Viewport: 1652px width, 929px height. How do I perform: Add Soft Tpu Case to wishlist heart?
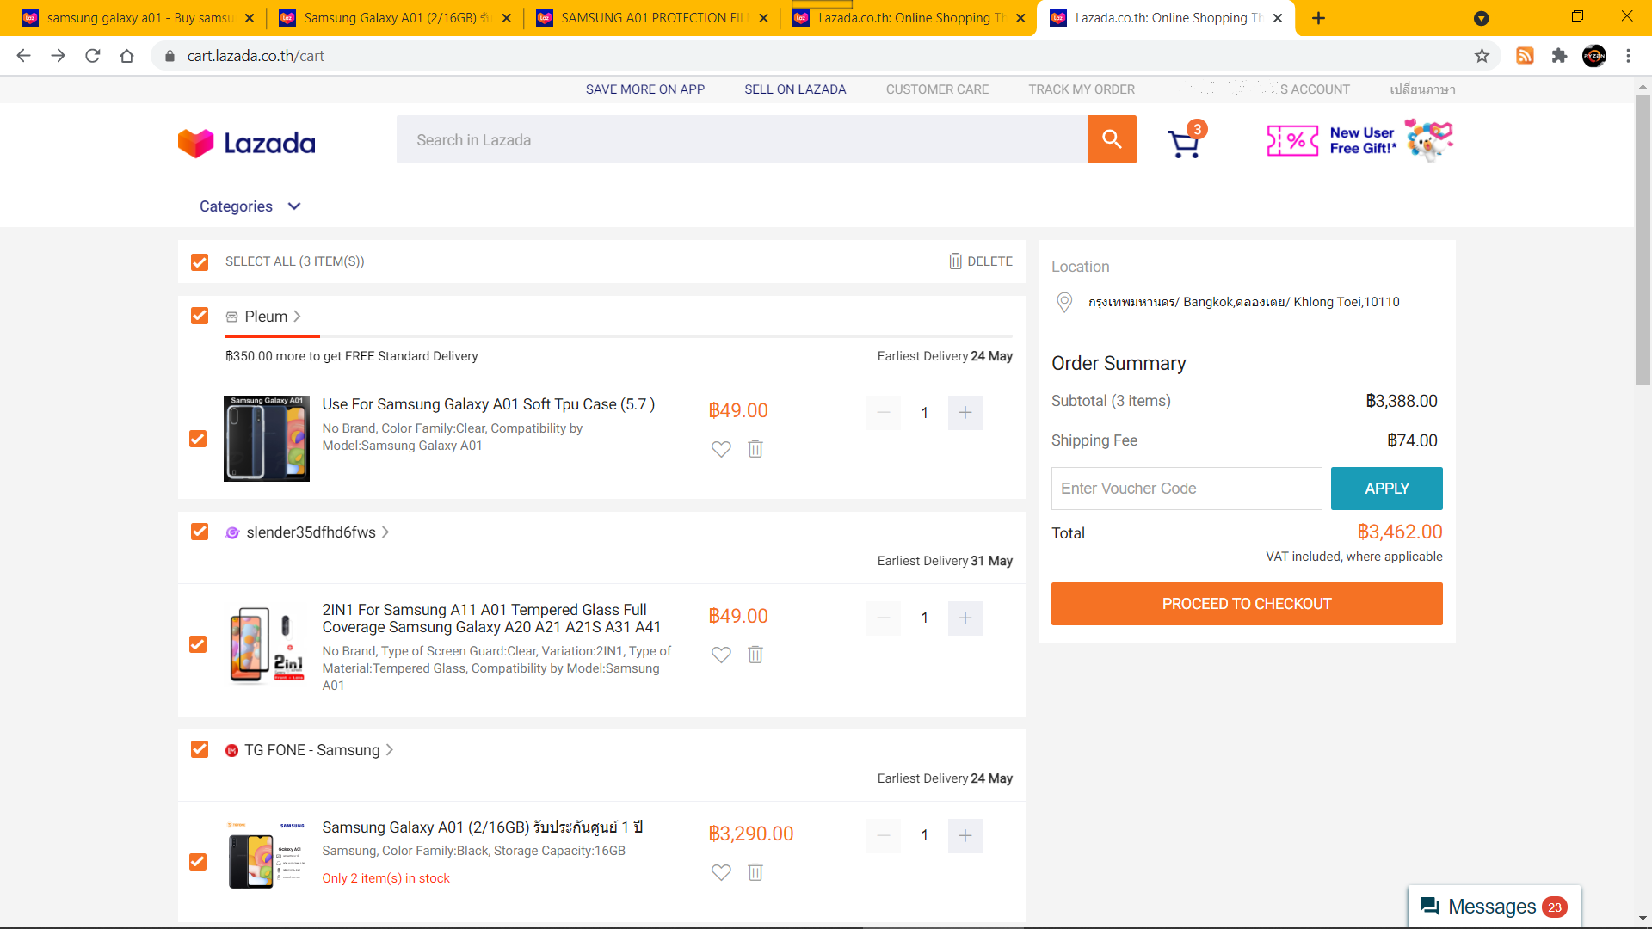(x=721, y=449)
